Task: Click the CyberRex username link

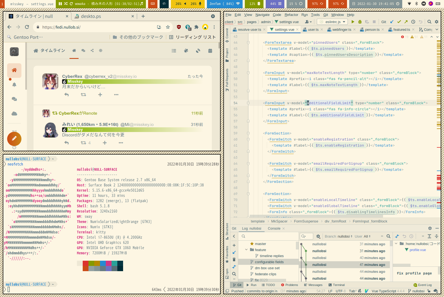Action: [72, 76]
